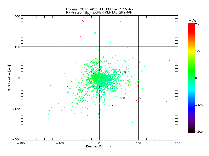Click the yellow-green X marker at far left
Screen dimensions: 209x156
(x=37, y=80)
